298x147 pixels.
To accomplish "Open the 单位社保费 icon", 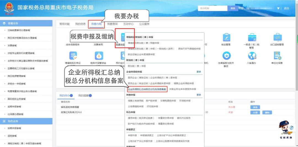I will [x=277, y=56].
